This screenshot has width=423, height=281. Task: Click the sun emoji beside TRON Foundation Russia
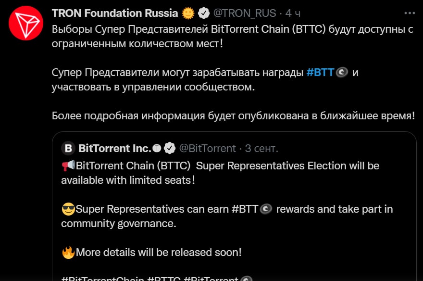point(188,13)
